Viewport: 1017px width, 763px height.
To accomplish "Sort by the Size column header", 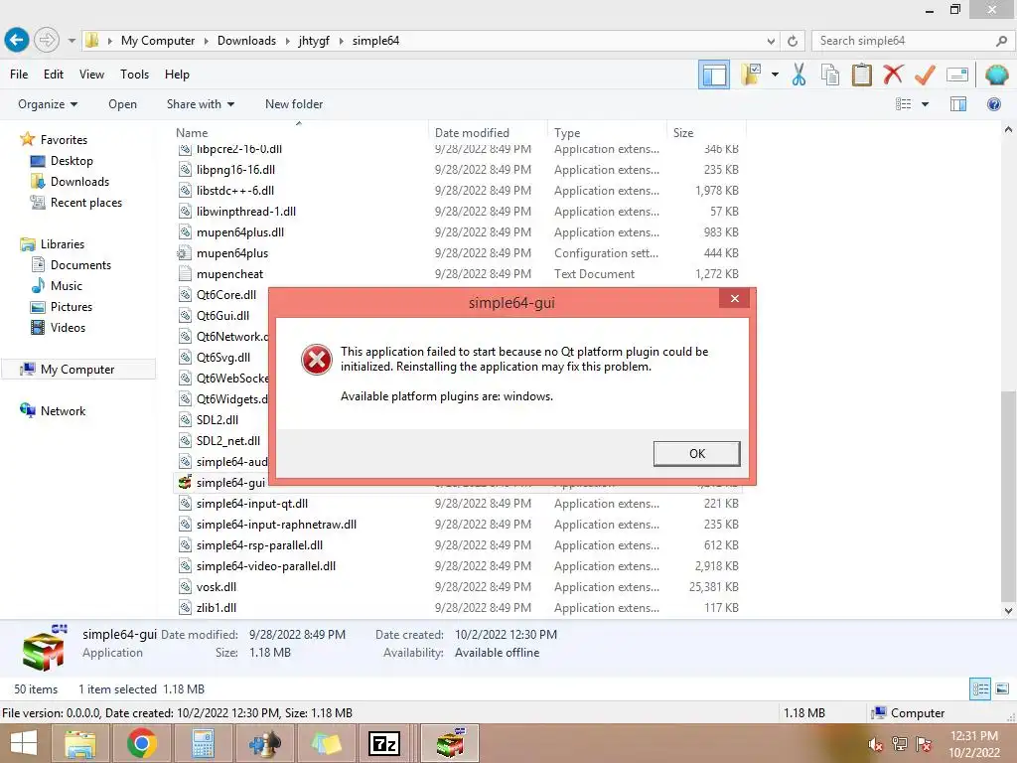I will (x=683, y=133).
